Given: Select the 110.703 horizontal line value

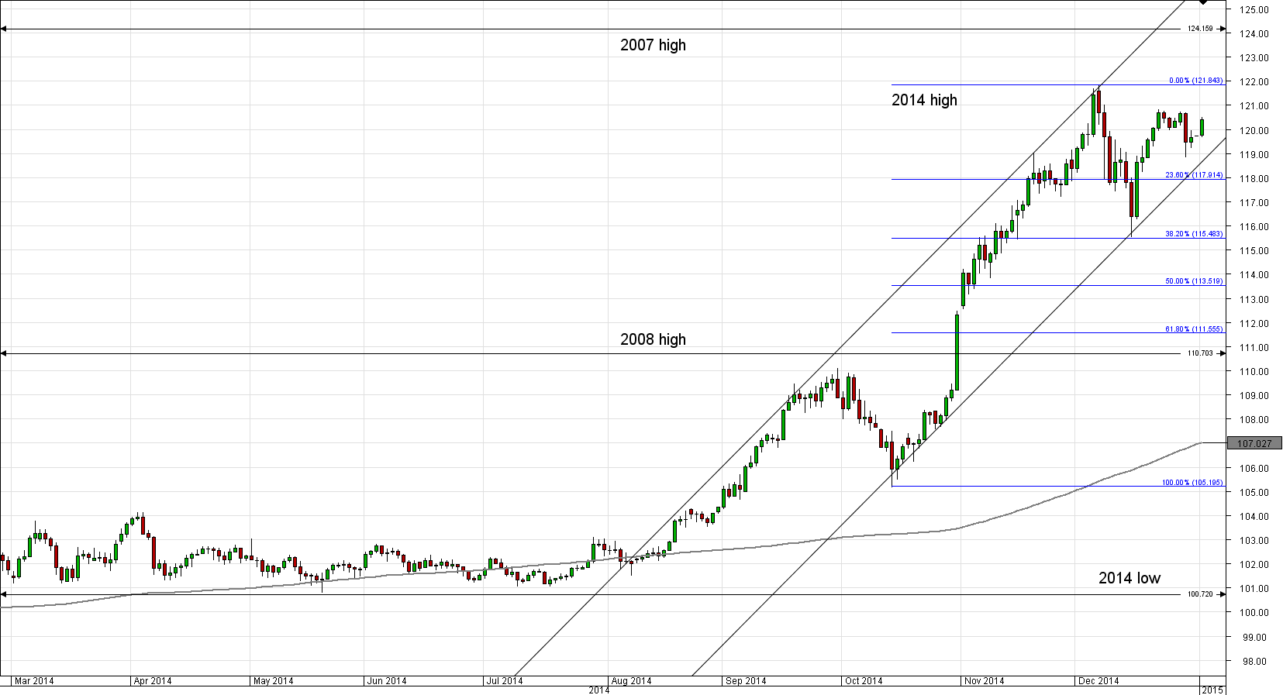Looking at the screenshot, I should click(1200, 353).
